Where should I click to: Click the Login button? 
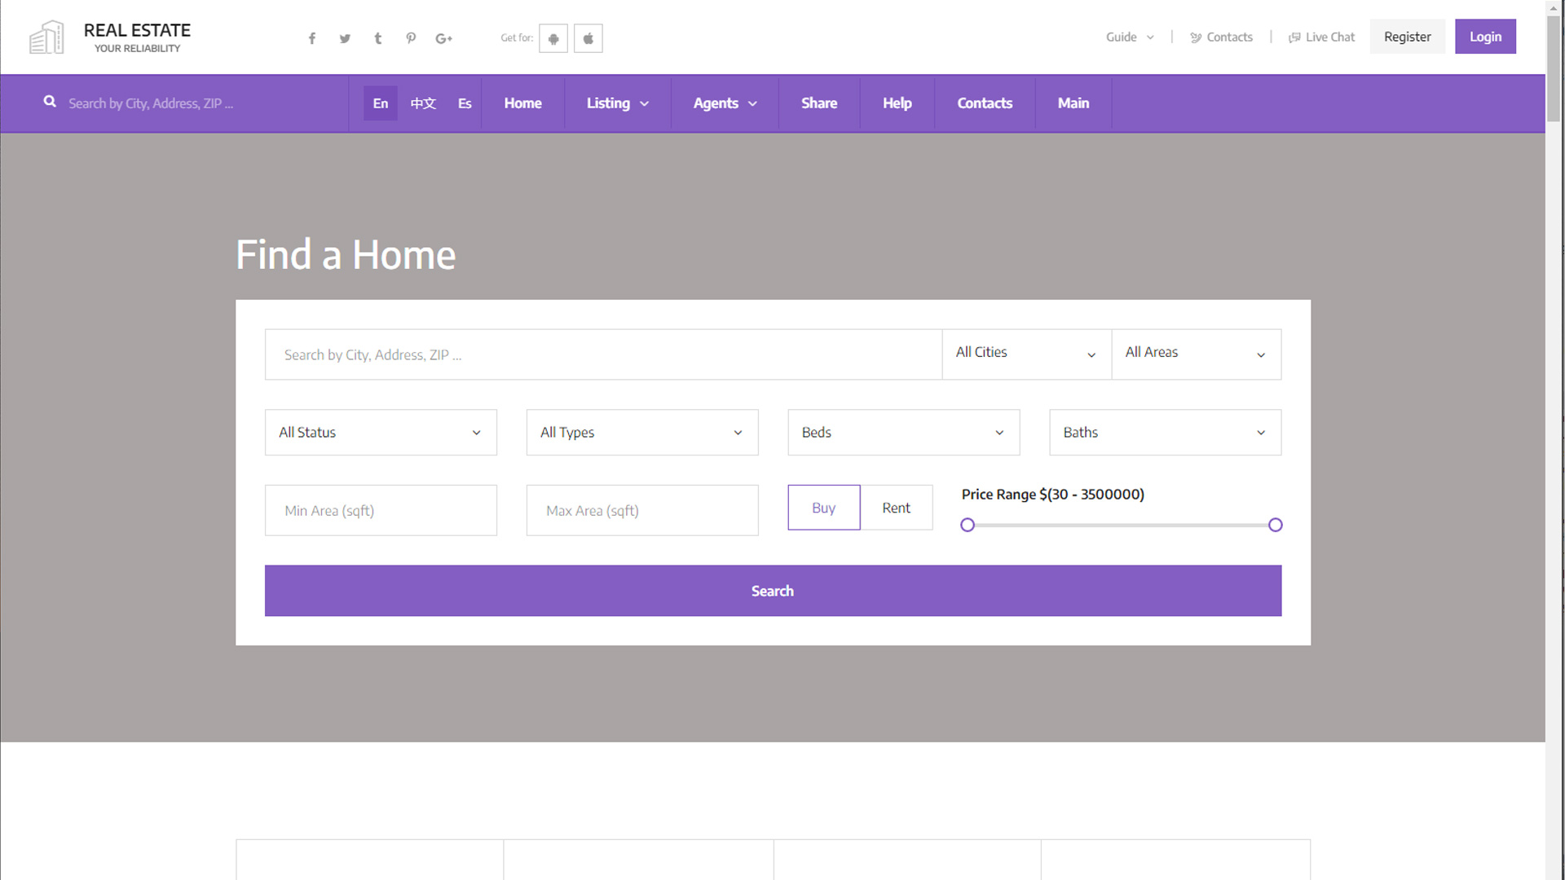[x=1484, y=37]
